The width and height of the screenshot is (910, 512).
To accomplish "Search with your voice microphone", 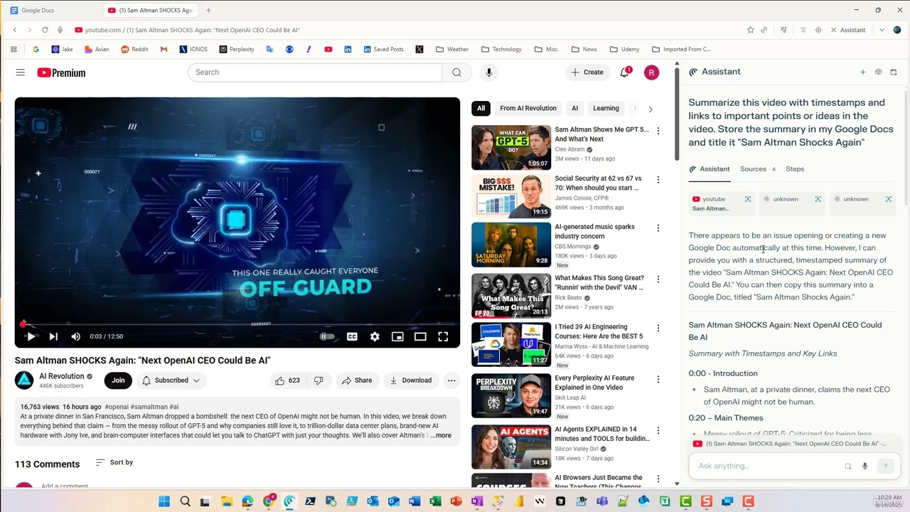I will pyautogui.click(x=488, y=73).
